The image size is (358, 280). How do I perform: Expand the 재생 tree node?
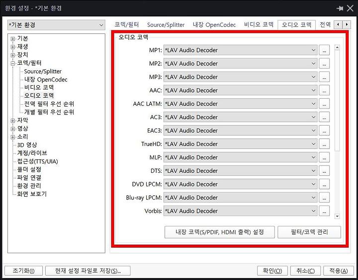click(x=13, y=47)
